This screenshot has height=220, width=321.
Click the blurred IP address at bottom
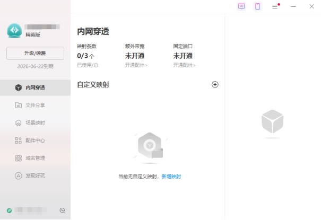click(x=30, y=210)
